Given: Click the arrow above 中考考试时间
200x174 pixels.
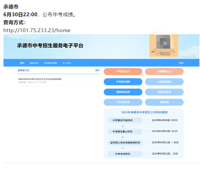Looking at the screenshot, I should click(123, 148).
